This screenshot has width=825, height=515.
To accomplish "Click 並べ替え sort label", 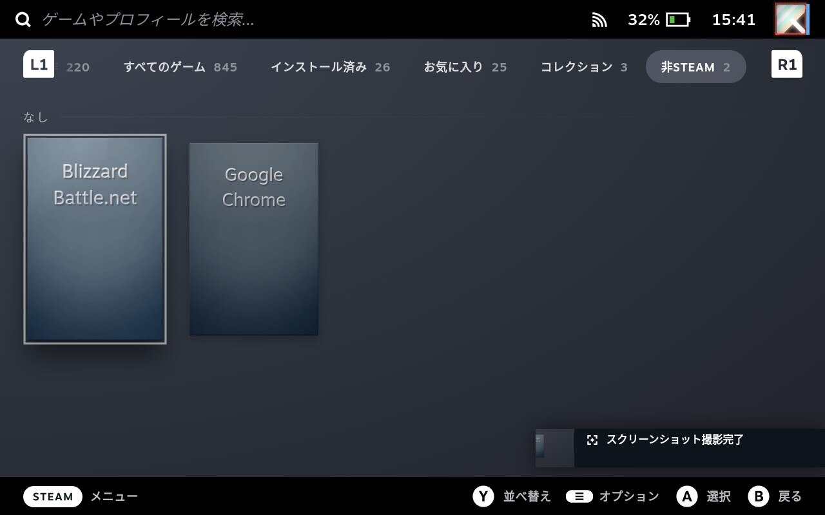I will 527,496.
